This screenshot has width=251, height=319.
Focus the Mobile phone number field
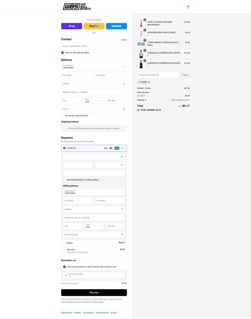[x=94, y=275]
